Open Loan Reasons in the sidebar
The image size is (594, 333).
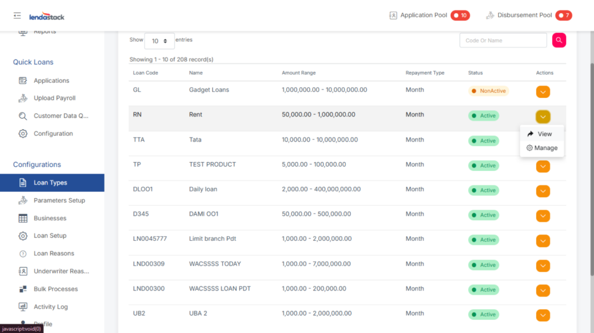pos(53,254)
